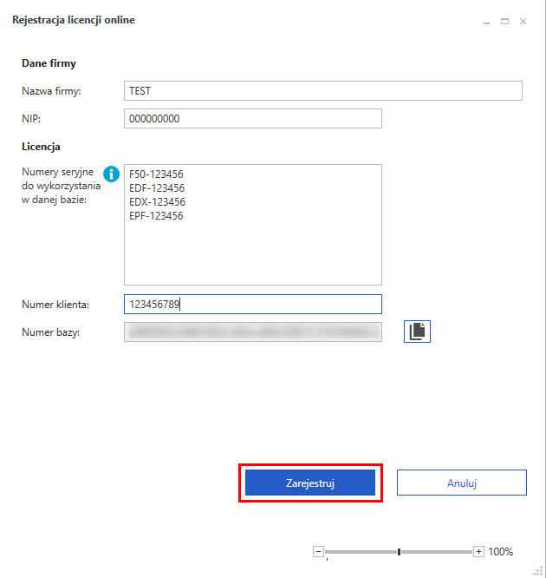Click the 100% zoom level text
The image size is (546, 578).
(500, 552)
